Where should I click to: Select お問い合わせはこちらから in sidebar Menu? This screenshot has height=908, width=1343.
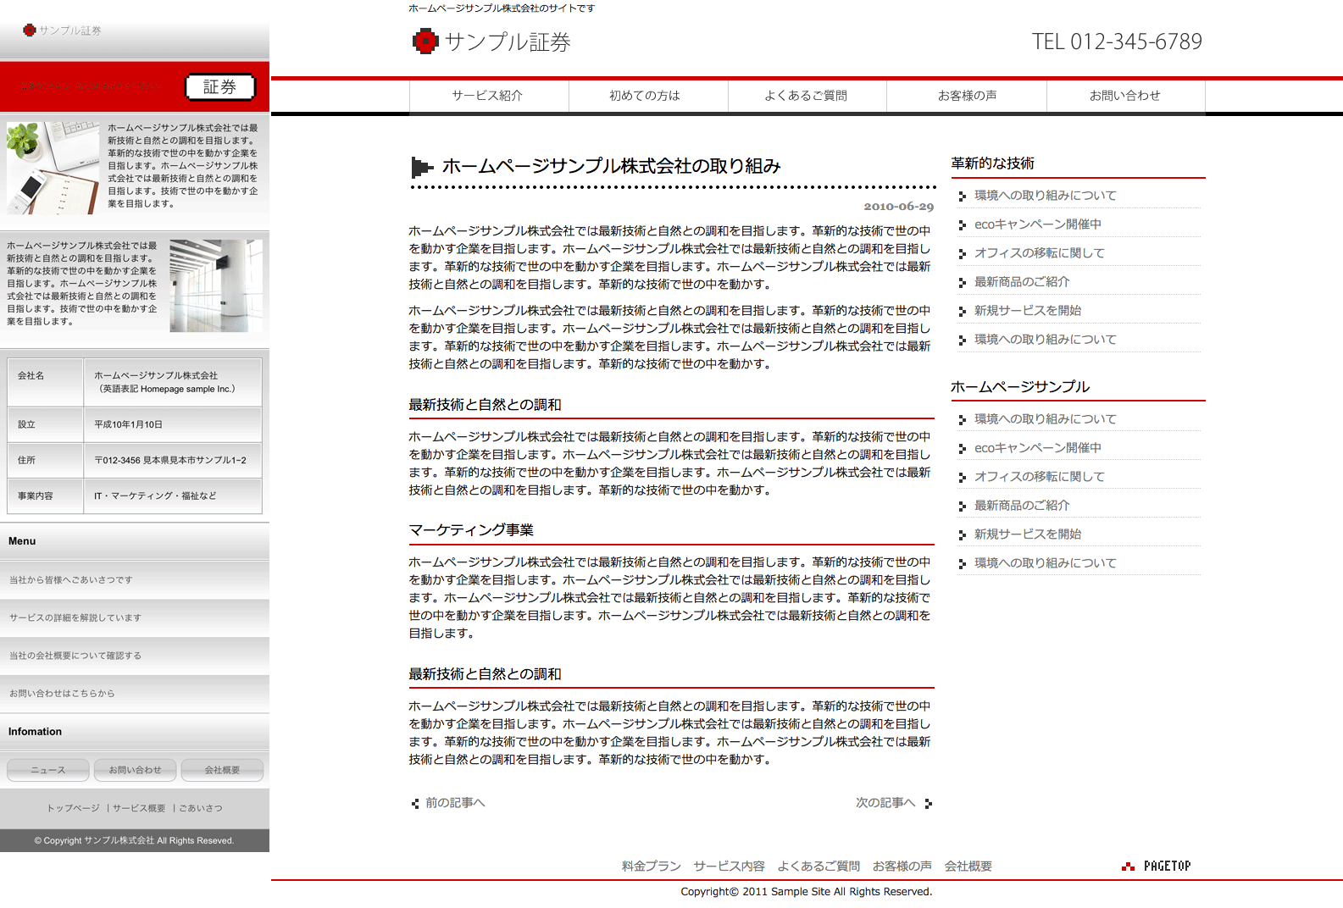click(62, 694)
